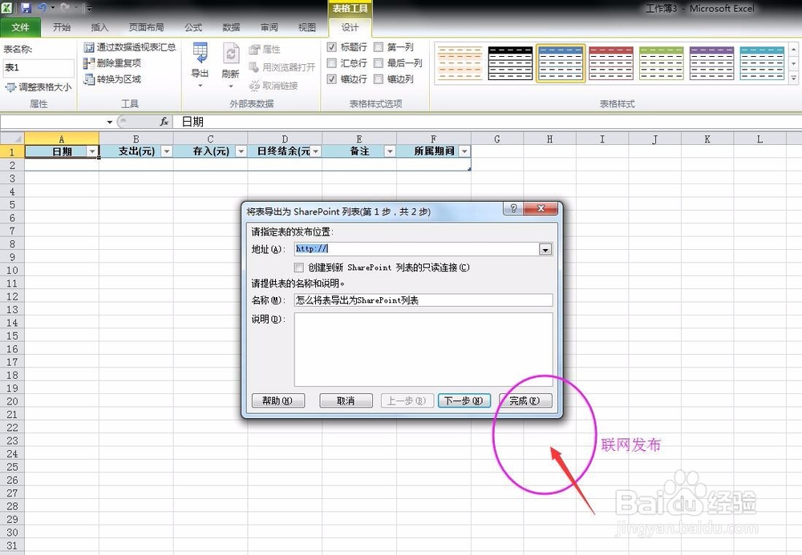Toggle the 镶边行 banded rows checkbox
The height and width of the screenshot is (555, 802).
point(331,78)
